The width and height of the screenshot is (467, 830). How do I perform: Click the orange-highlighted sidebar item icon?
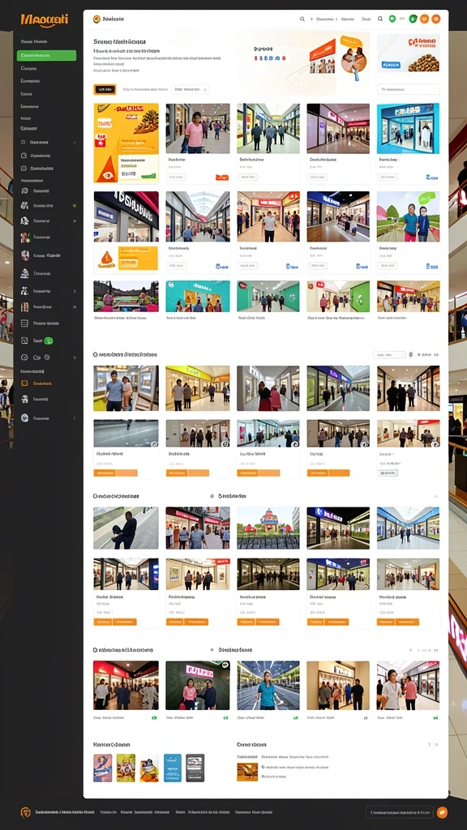(x=24, y=383)
